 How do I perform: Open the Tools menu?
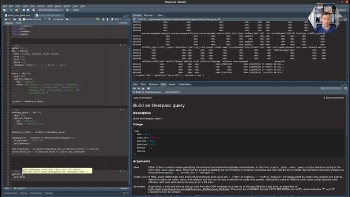(75, 6)
